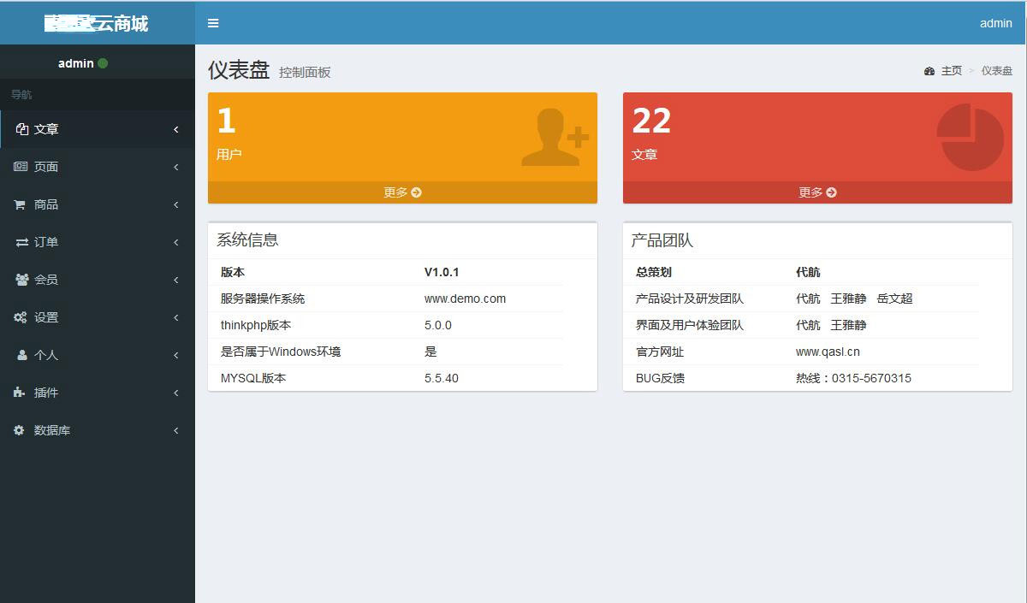Click the pie chart icon on red card
1027x603 pixels.
[x=970, y=137]
